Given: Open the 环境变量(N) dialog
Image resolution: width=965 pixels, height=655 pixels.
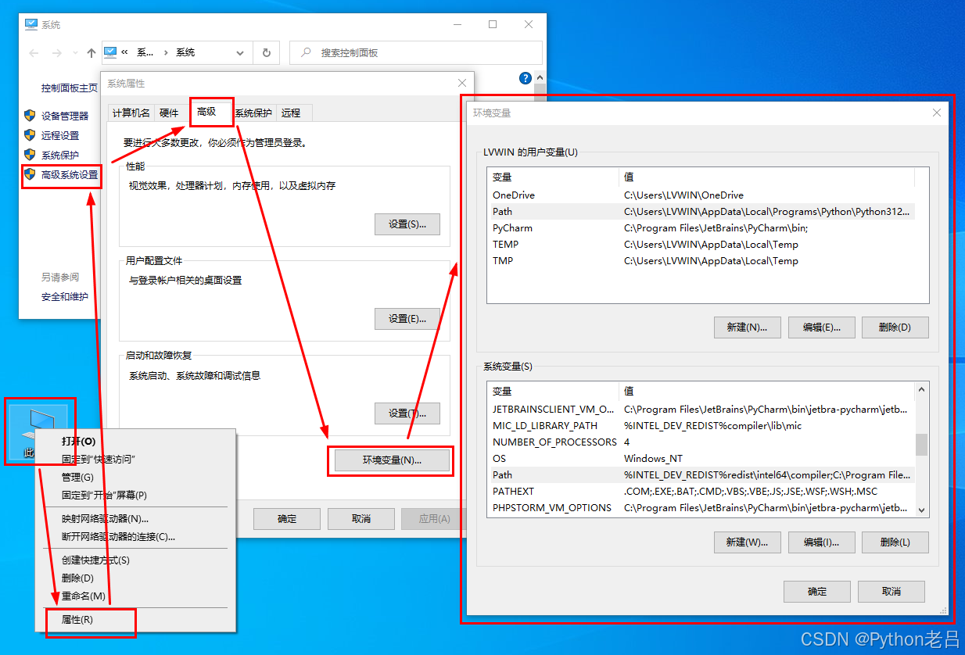Looking at the screenshot, I should click(390, 461).
